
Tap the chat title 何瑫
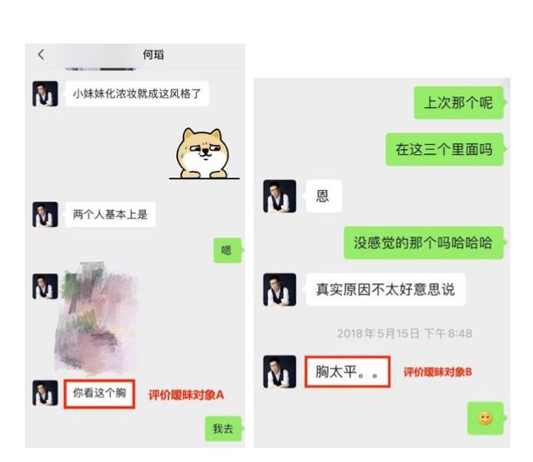(153, 54)
